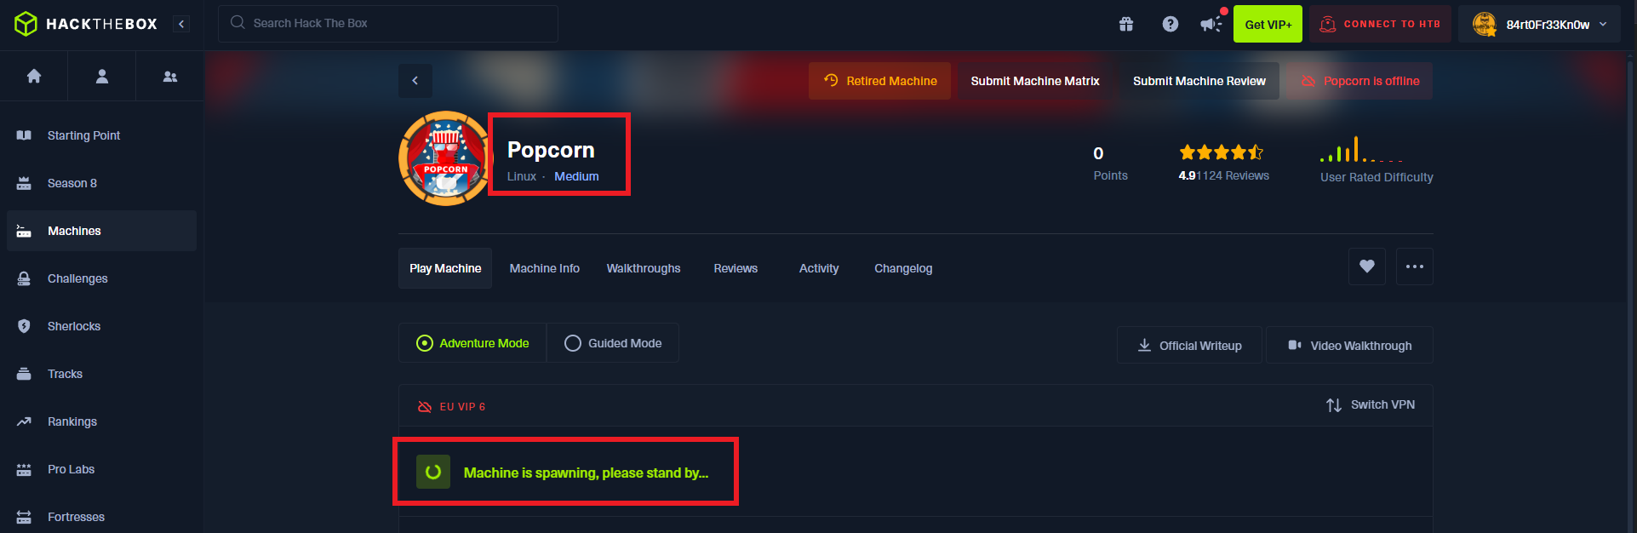This screenshot has height=533, width=1637.
Task: Open Rankings in the sidebar
Action: click(x=101, y=421)
